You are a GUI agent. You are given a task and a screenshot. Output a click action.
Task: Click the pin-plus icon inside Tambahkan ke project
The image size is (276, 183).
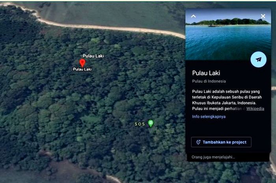[x=198, y=142]
